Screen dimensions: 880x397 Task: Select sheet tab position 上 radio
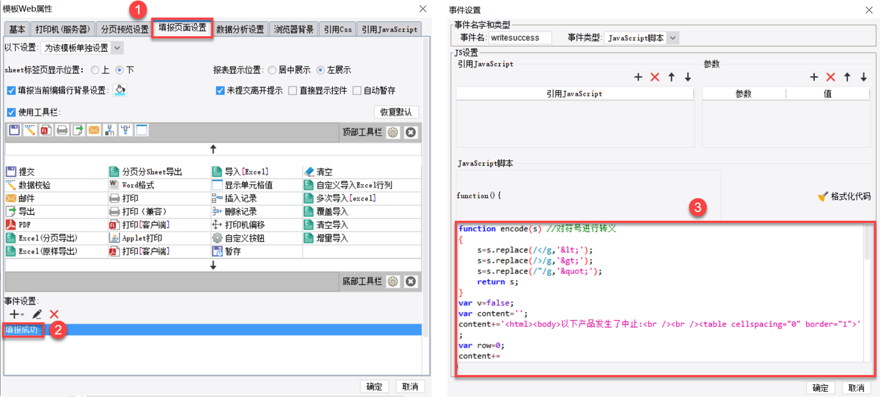tap(95, 70)
